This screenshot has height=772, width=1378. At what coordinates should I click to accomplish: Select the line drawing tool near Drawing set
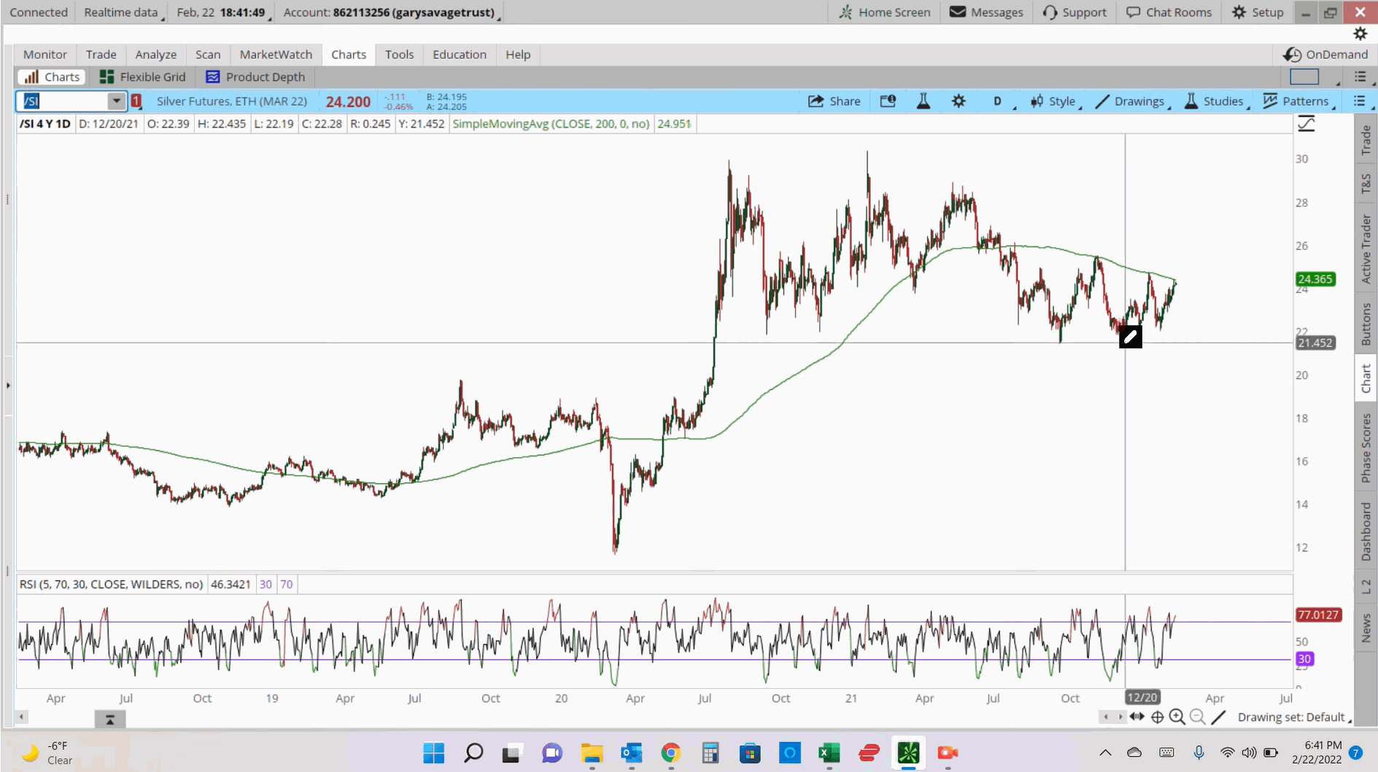point(1218,717)
